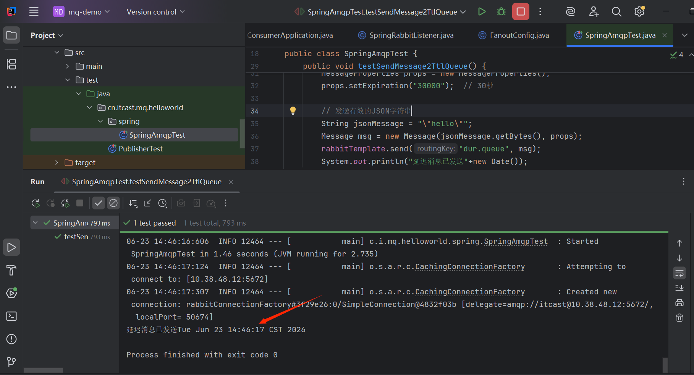The image size is (694, 375).
Task: Open SpringAmqpTest link in console log
Action: coord(516,241)
